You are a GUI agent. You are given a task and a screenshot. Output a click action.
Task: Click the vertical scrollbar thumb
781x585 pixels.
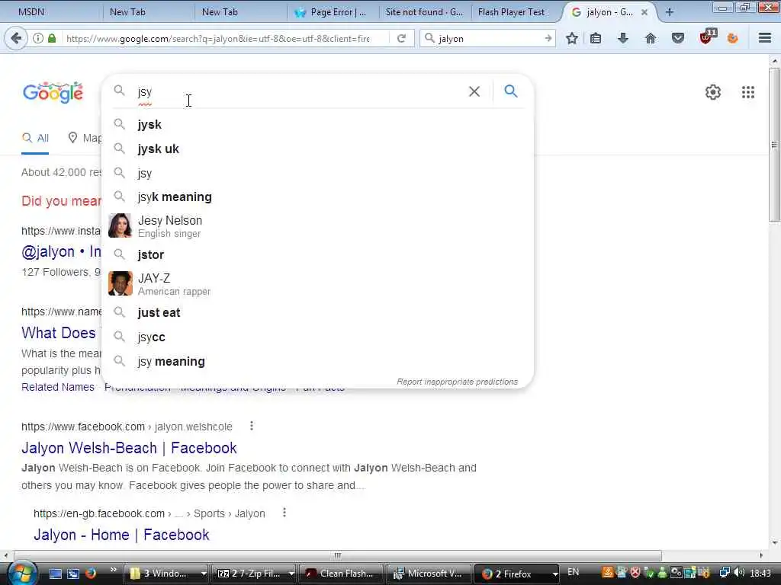774,144
